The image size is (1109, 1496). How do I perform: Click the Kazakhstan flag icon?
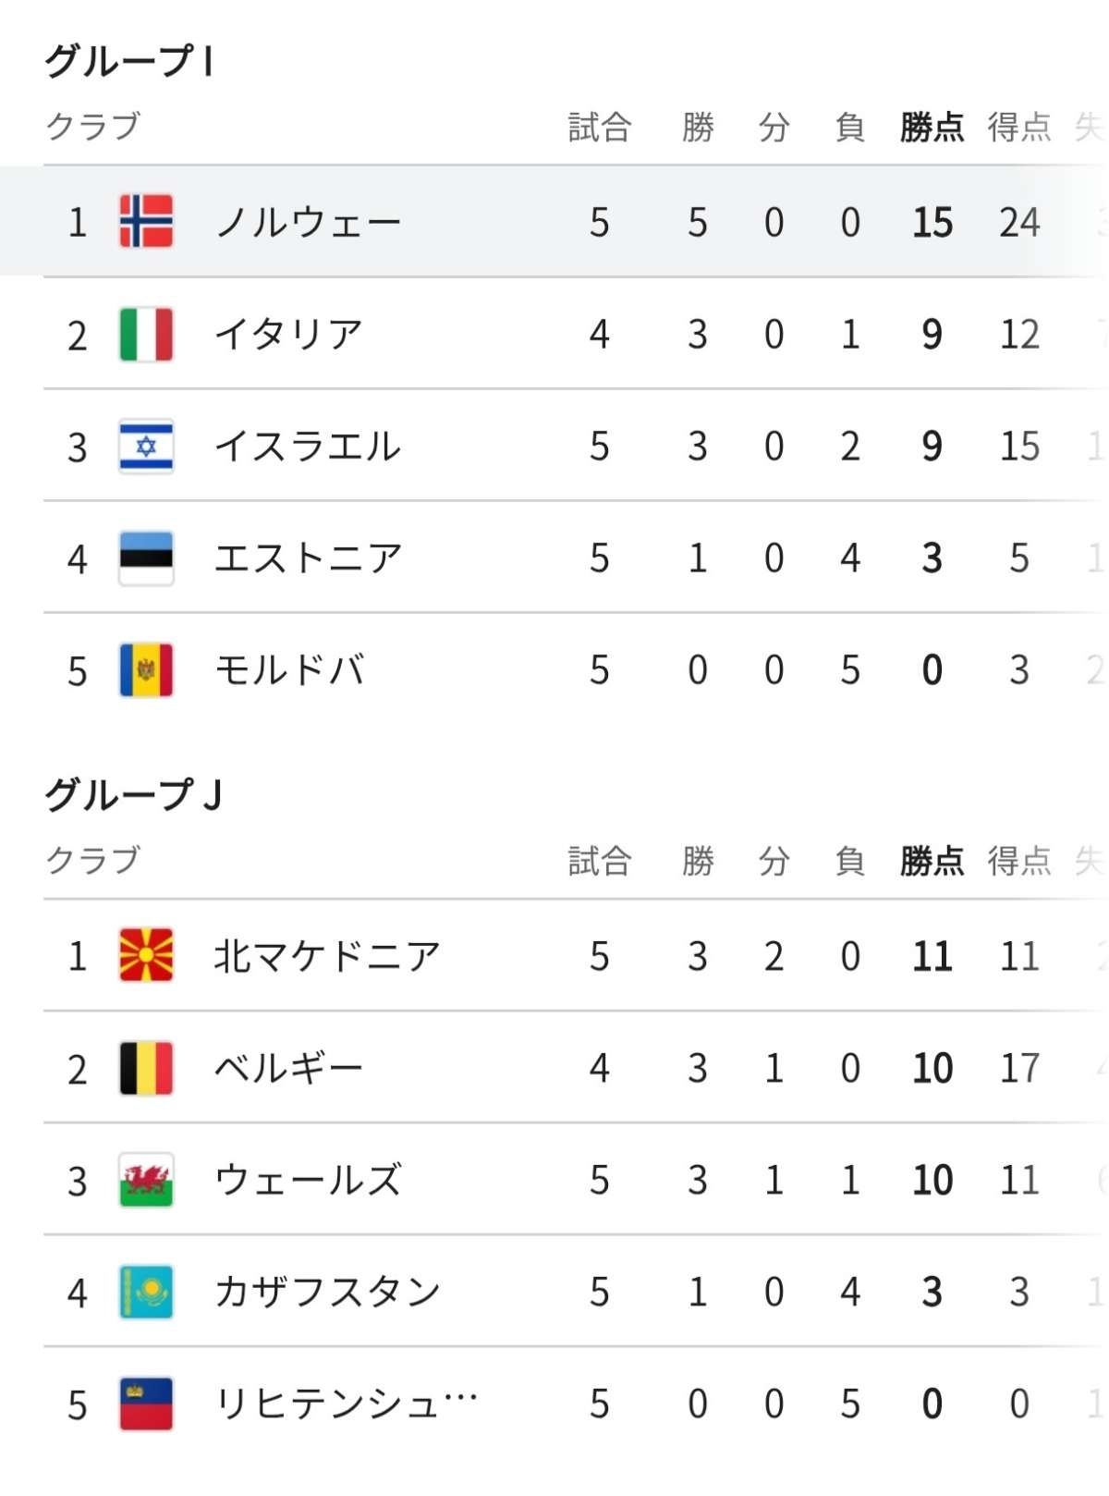(146, 1292)
